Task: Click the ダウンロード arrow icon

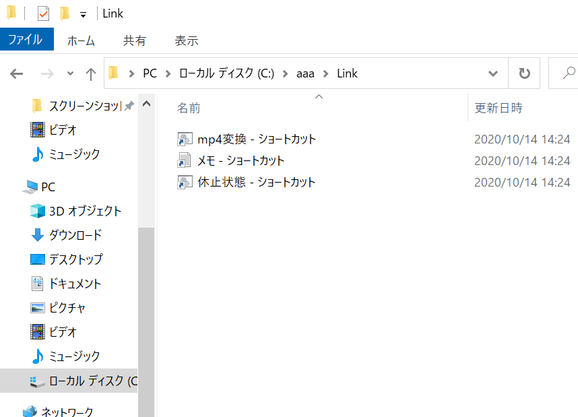Action: [x=38, y=235]
